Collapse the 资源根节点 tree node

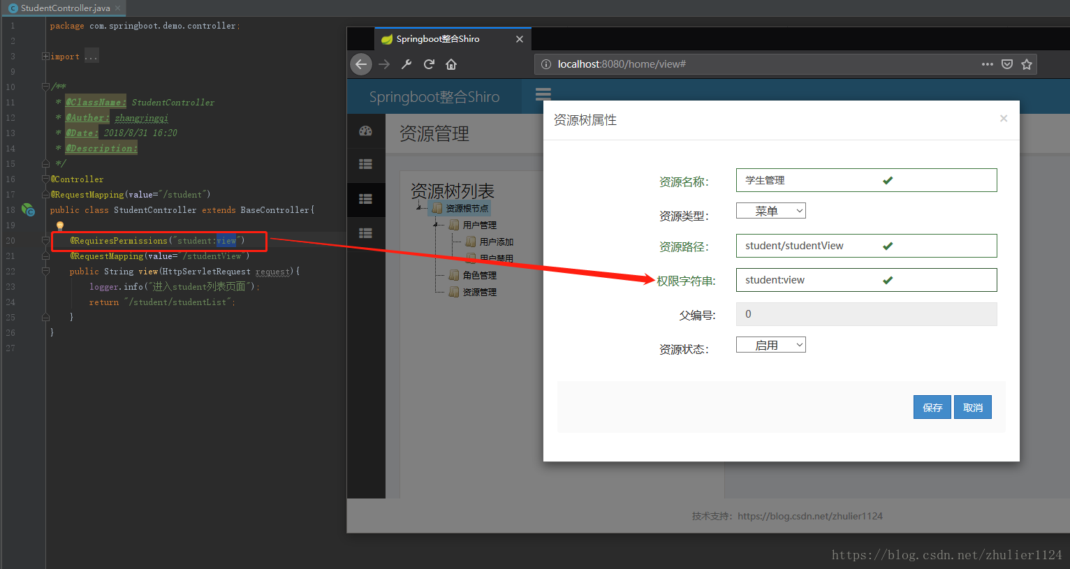pos(419,208)
